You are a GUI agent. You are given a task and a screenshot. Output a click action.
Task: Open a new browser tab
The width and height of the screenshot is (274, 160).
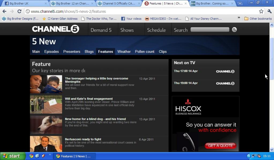tap(240, 3)
